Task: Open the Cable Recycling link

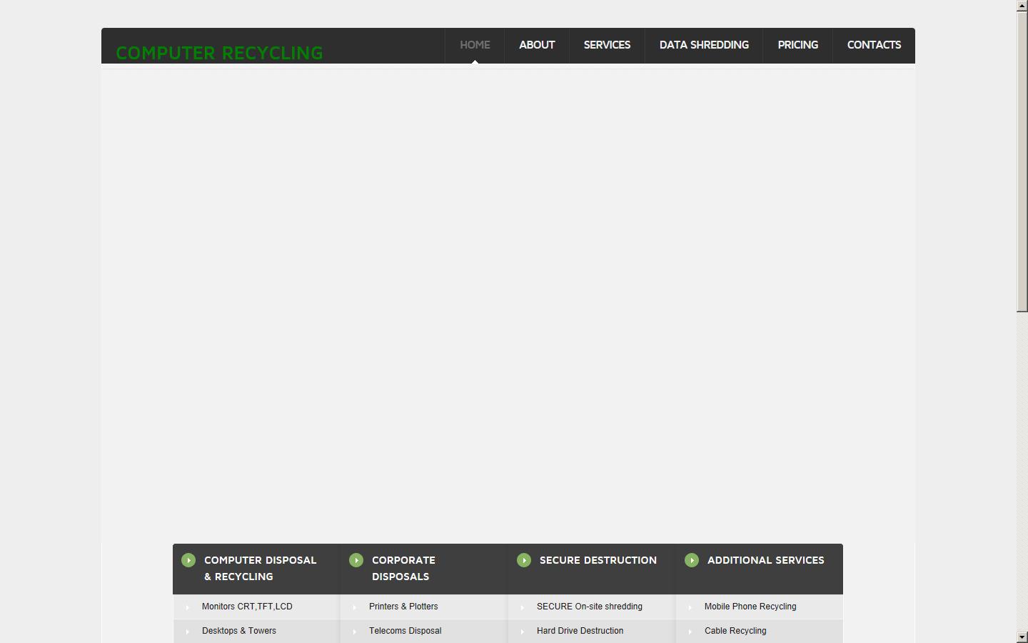Action: click(x=735, y=631)
